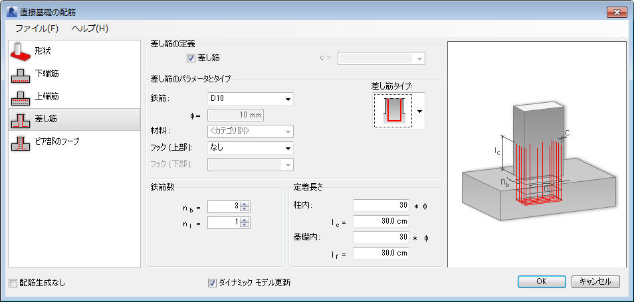This screenshot has width=634, height=302.
Task: Uncheck the 差し筋 checkbox
Action: point(191,58)
